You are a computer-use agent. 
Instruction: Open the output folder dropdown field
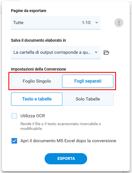coord(56,52)
